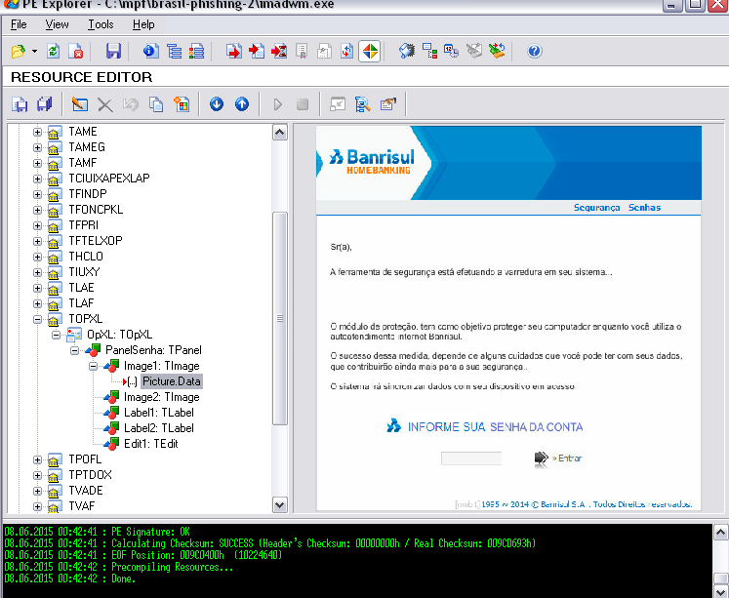The image size is (729, 598).
Task: Collapse the TOPXL tree node
Action: click(x=38, y=319)
